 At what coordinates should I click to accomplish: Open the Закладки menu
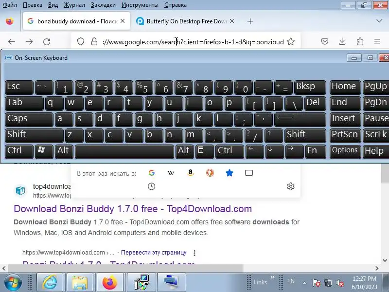(x=103, y=5)
